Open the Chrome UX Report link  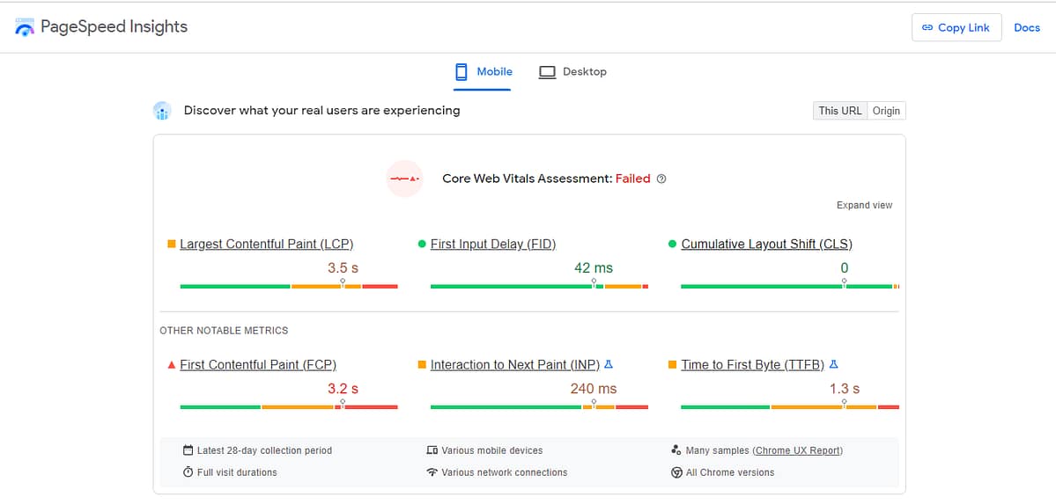[x=798, y=450]
